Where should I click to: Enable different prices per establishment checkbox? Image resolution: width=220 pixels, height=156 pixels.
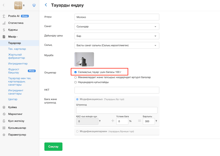click(x=76, y=77)
